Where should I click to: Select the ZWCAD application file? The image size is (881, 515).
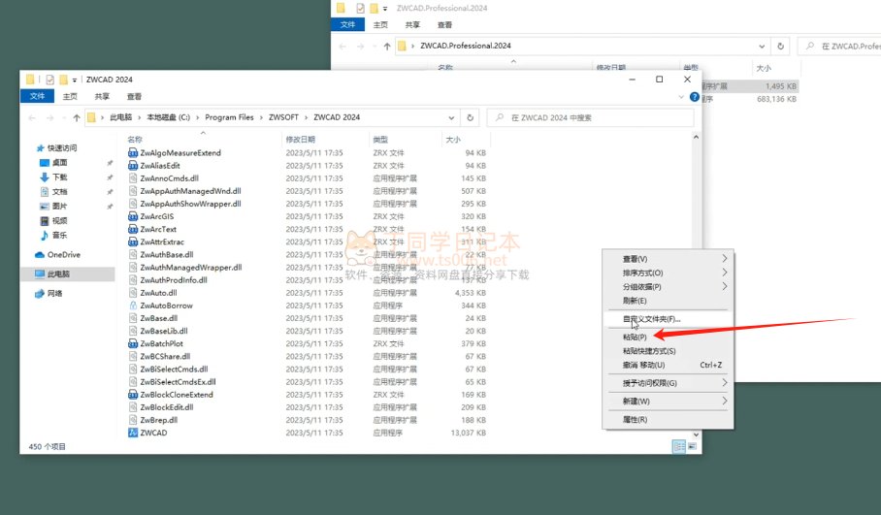[x=153, y=433]
